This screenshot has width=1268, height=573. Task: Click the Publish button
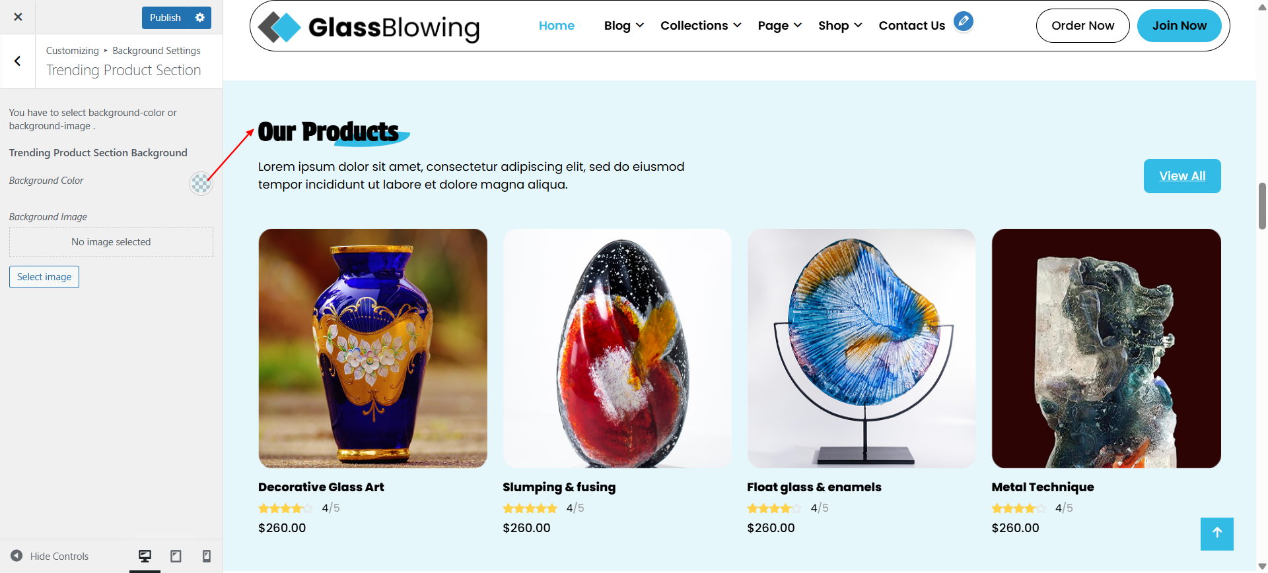pos(165,18)
